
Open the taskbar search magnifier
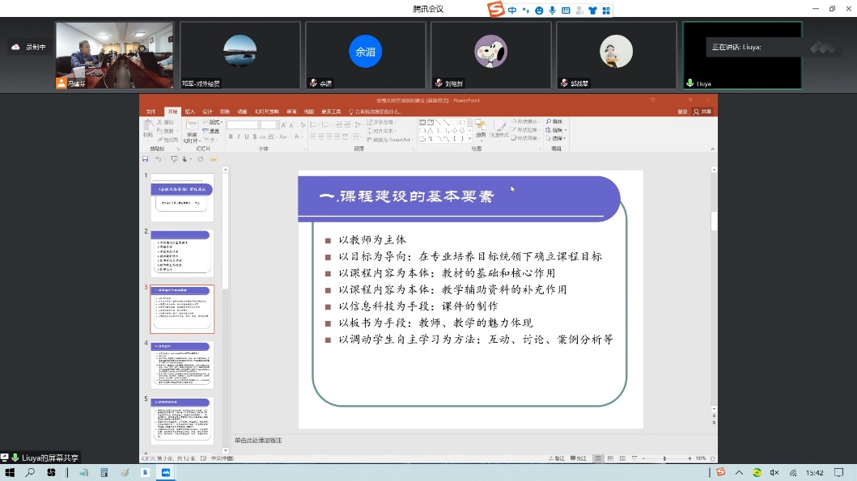[31, 472]
